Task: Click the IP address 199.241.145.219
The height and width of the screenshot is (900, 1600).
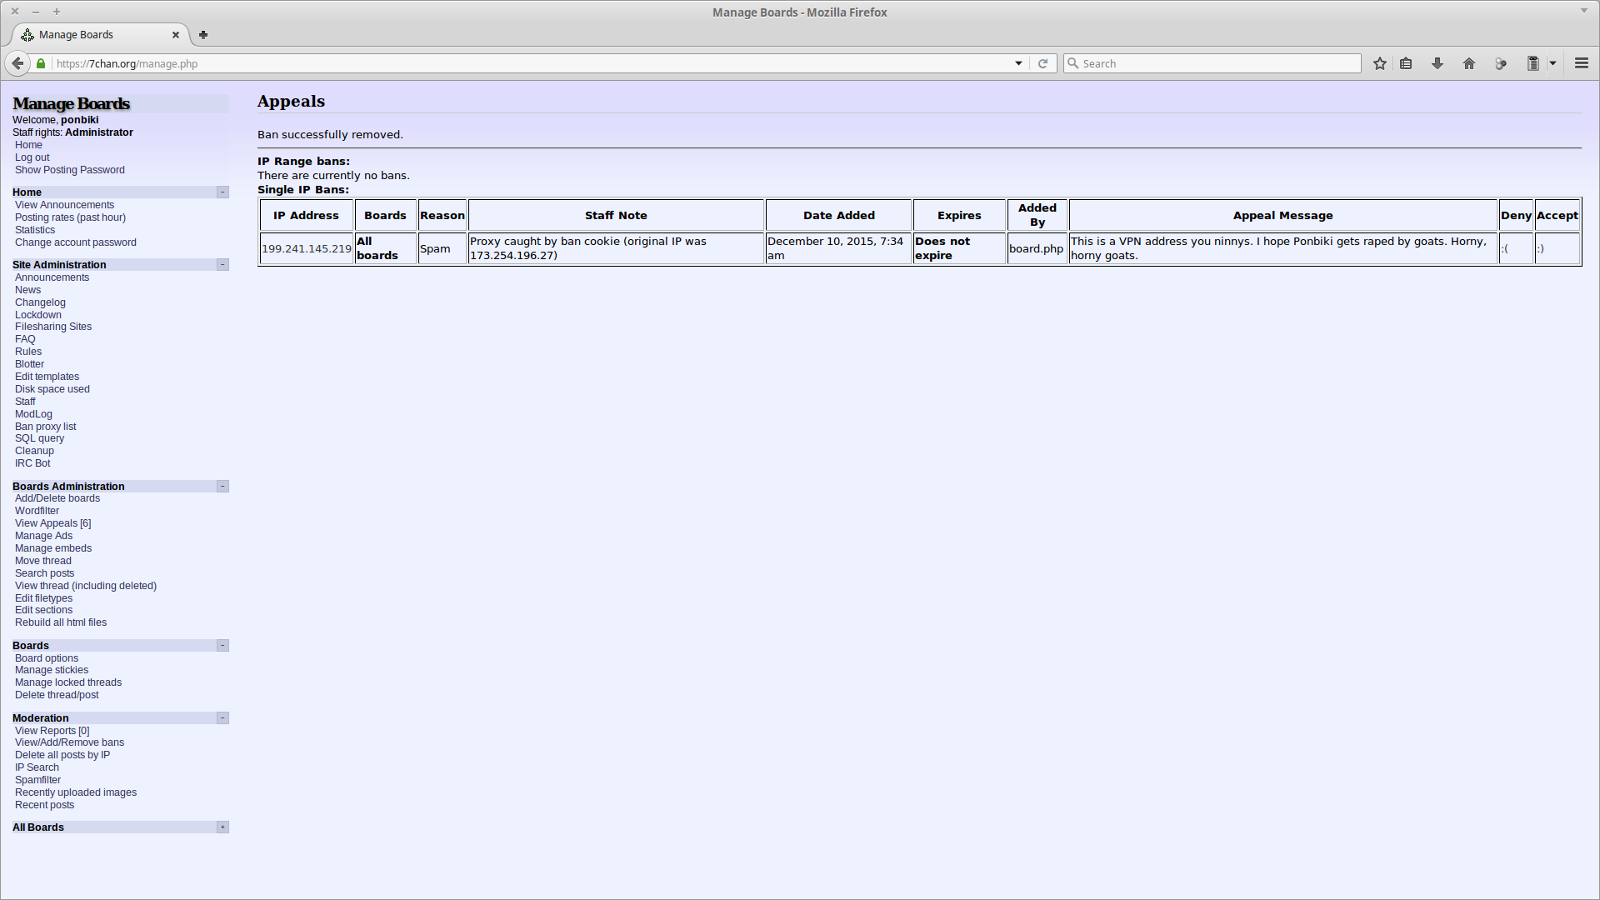Action: (307, 249)
